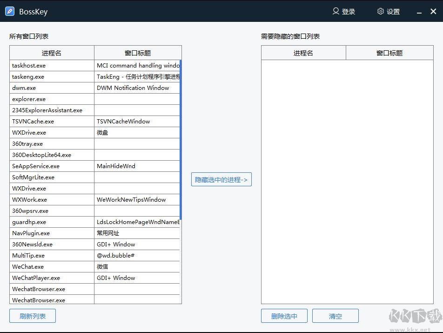Click the 删除选中 button

(x=284, y=315)
